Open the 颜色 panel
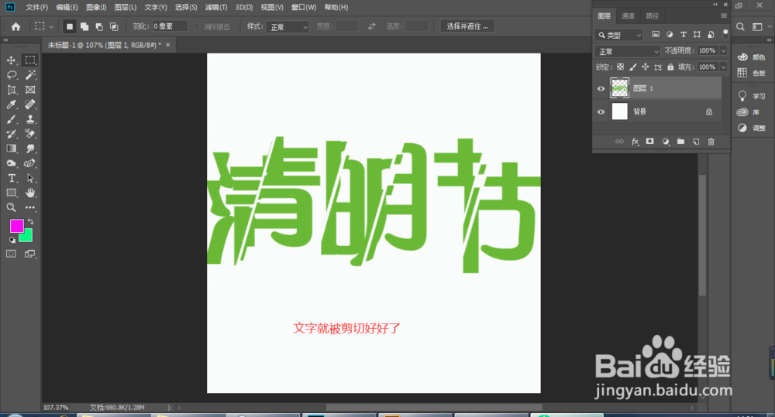 (752, 57)
